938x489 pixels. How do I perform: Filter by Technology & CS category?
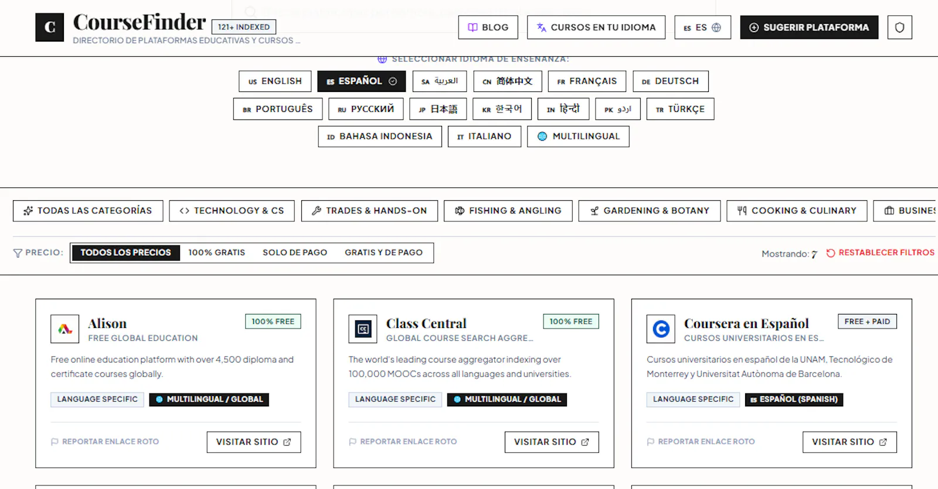[232, 211]
